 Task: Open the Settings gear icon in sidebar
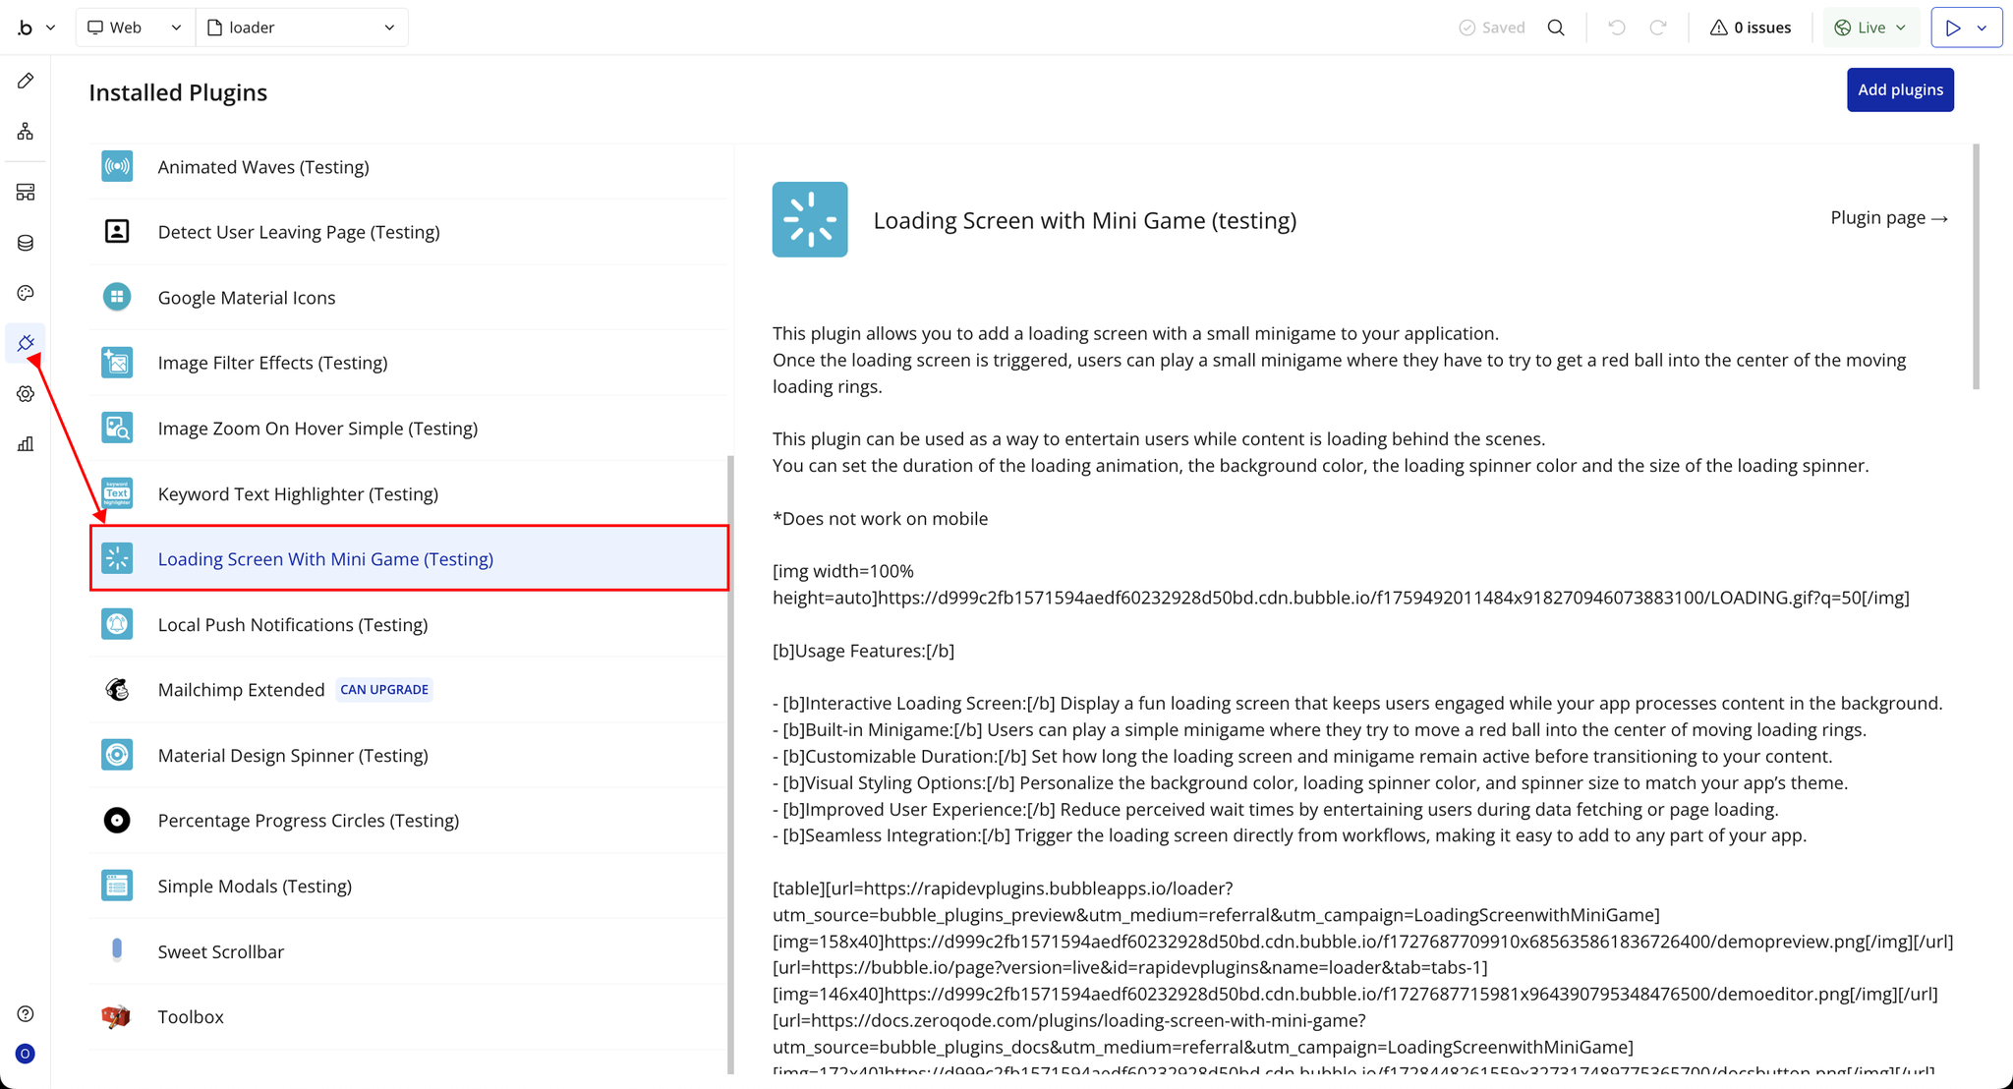26,394
